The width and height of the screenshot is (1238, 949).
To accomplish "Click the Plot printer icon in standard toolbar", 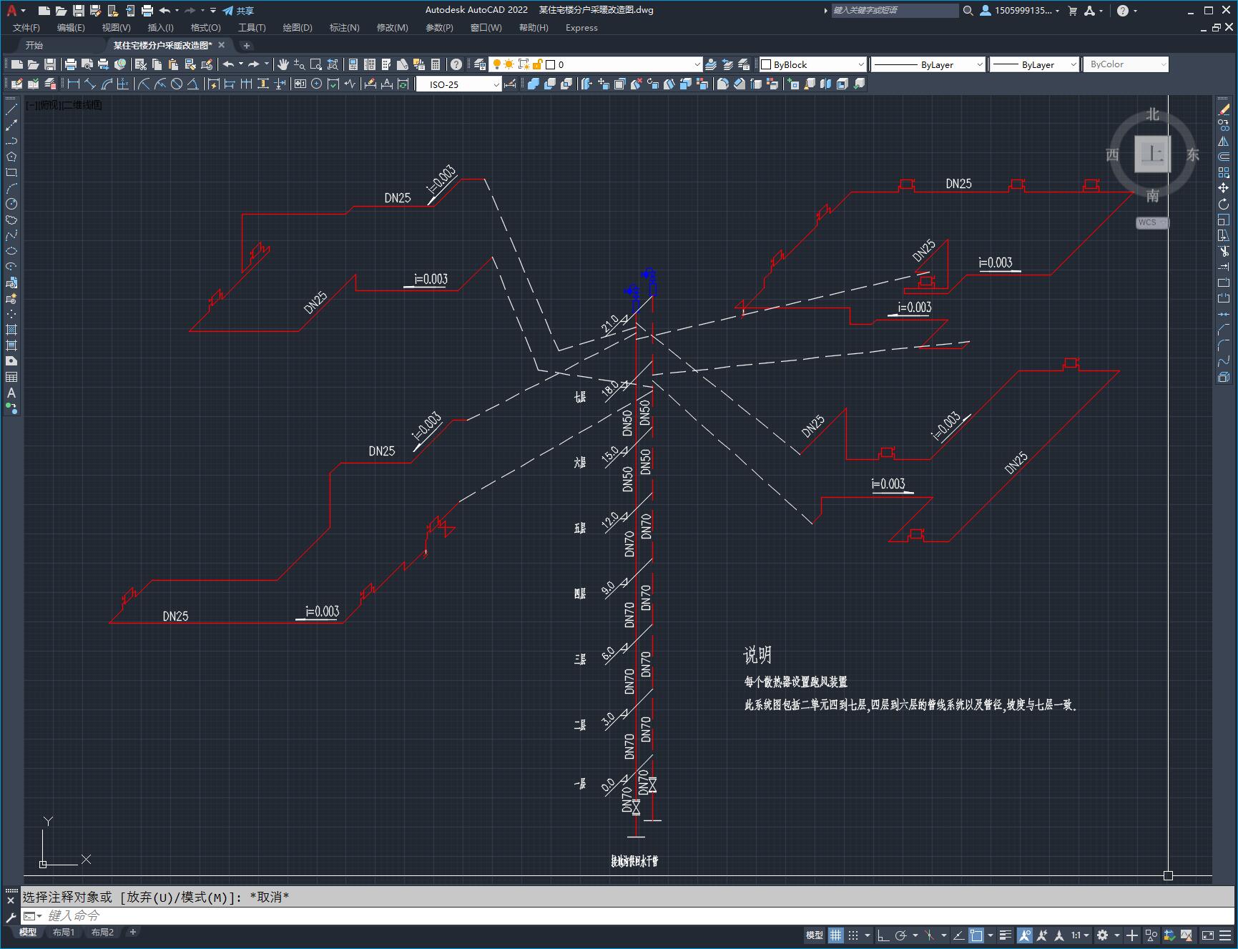I will click(71, 64).
